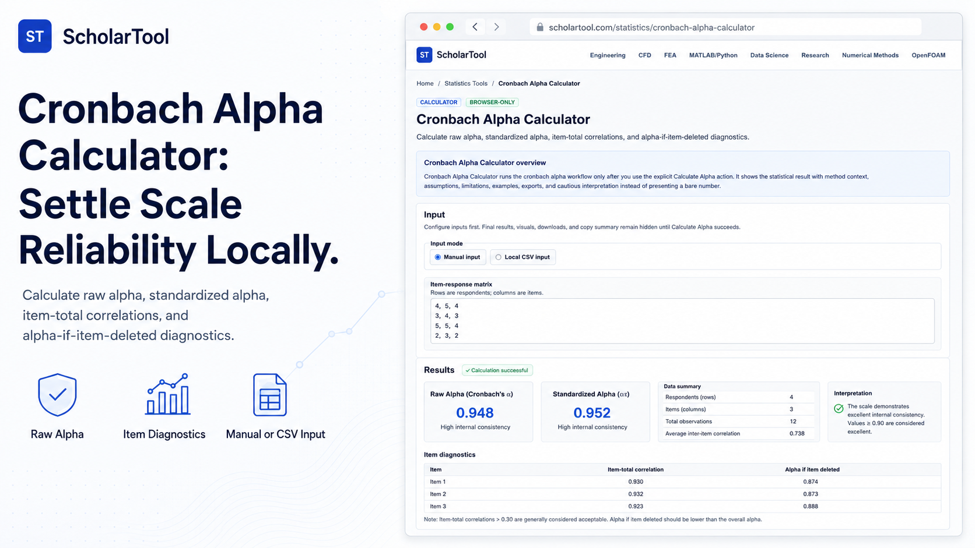Click the Raw Alpha shield checkmark icon
The height and width of the screenshot is (548, 975).
coord(57,395)
